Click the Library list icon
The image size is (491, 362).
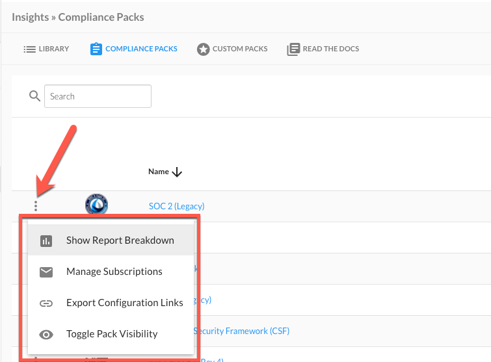[29, 49]
